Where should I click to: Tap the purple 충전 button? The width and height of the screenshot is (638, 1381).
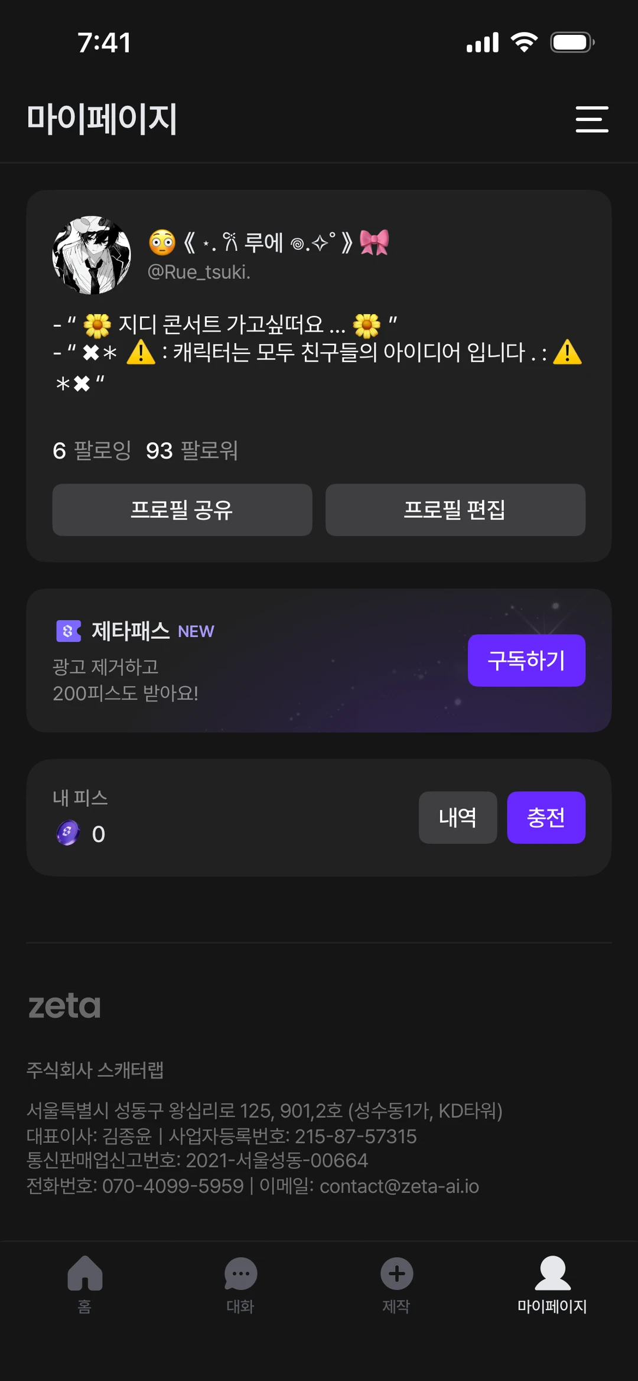point(546,818)
